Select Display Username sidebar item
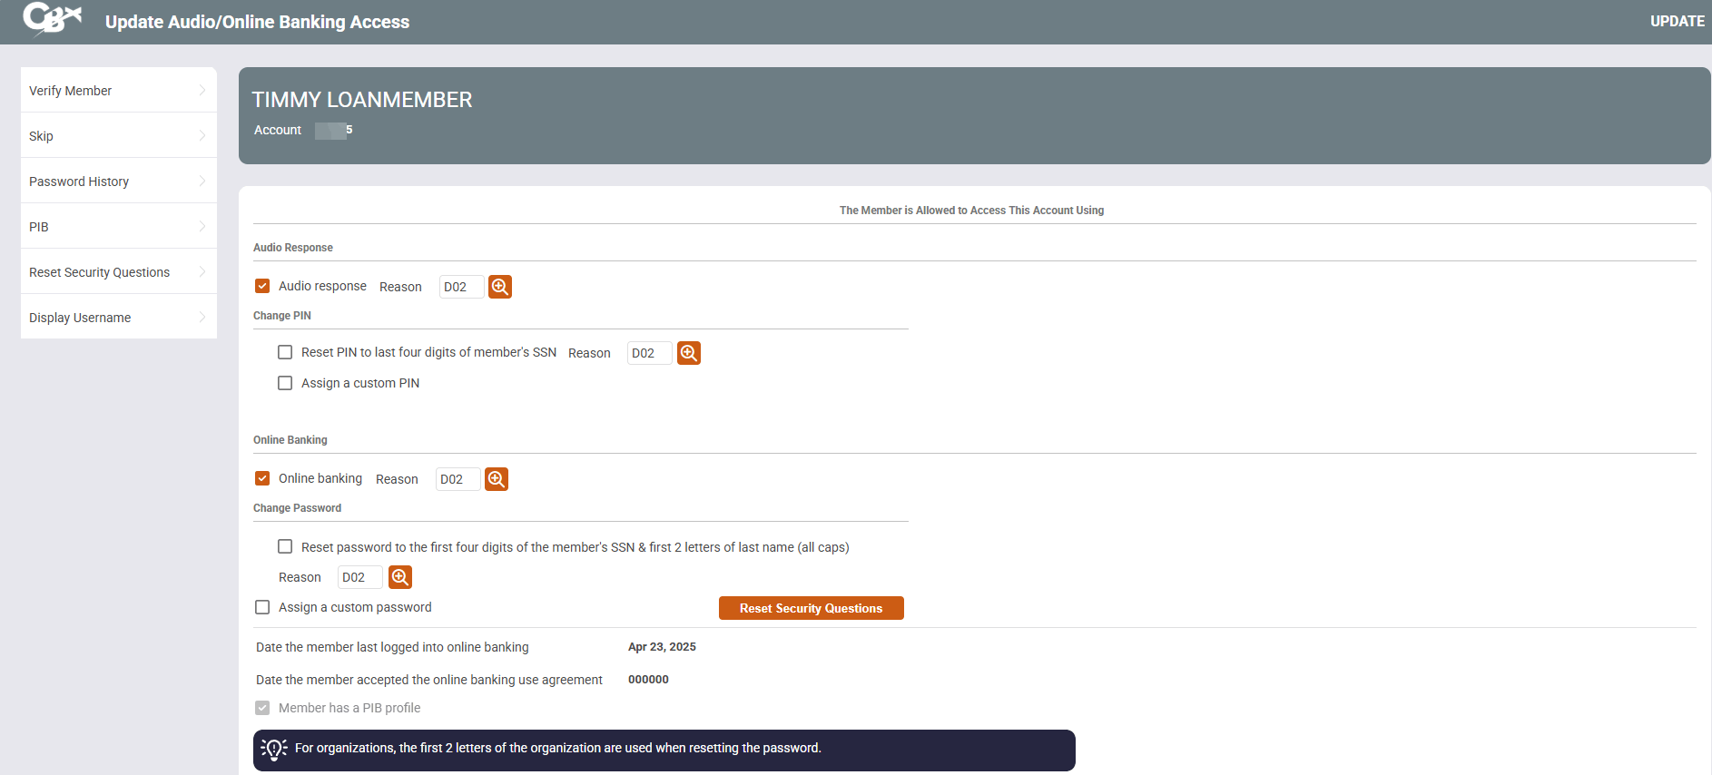The image size is (1712, 775). [x=119, y=318]
